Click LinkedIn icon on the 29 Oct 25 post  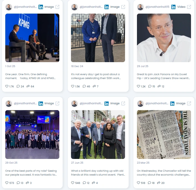point(41,103)
